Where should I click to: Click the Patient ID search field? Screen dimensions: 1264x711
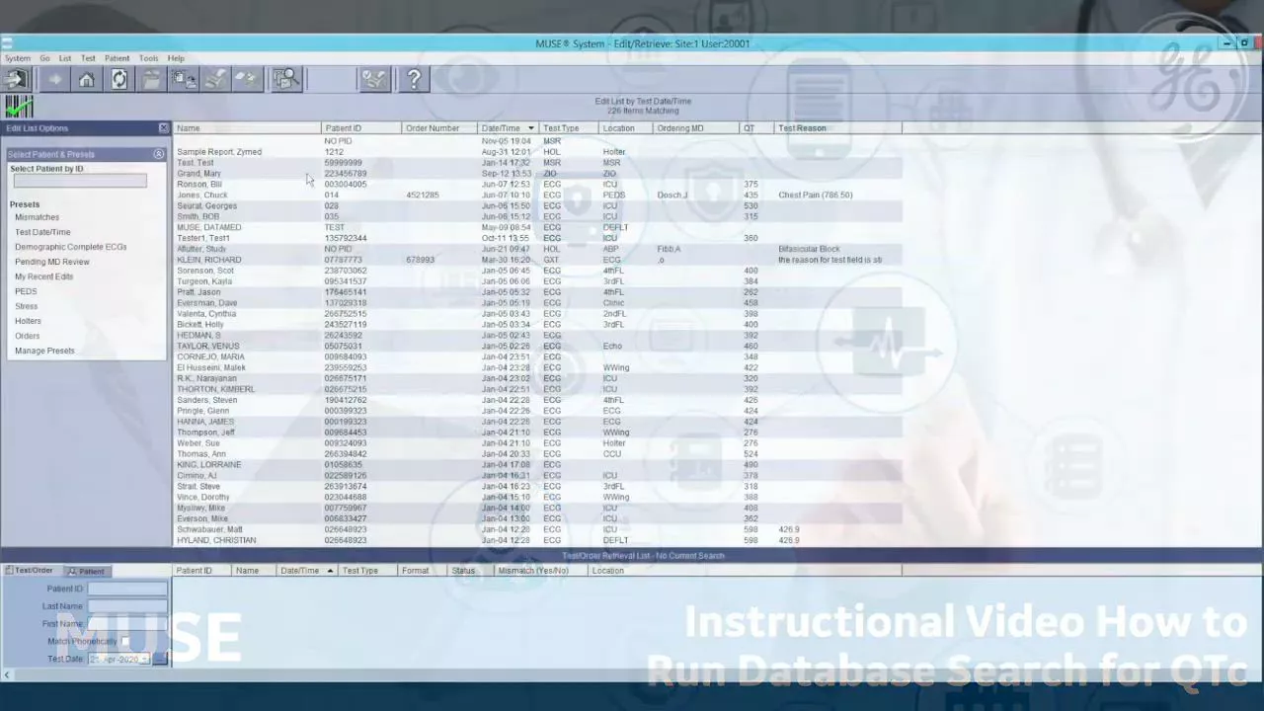coord(127,589)
